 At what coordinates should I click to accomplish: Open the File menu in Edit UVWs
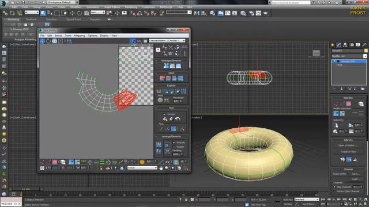point(42,36)
